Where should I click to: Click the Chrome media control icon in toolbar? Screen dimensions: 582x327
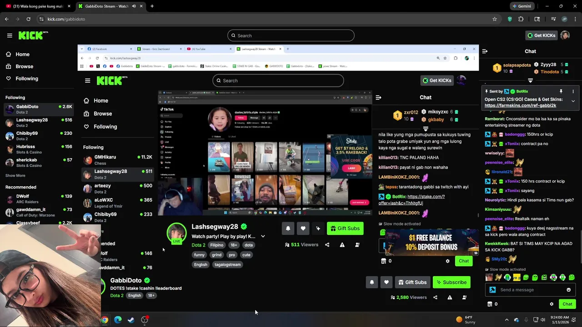pyautogui.click(x=553, y=19)
